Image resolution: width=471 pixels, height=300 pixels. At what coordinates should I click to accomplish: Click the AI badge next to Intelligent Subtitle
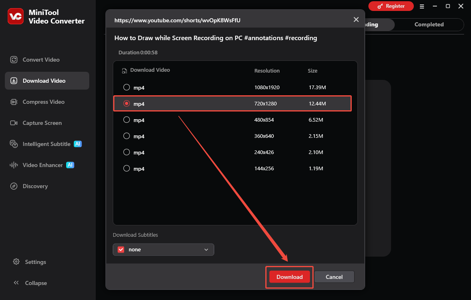click(78, 144)
